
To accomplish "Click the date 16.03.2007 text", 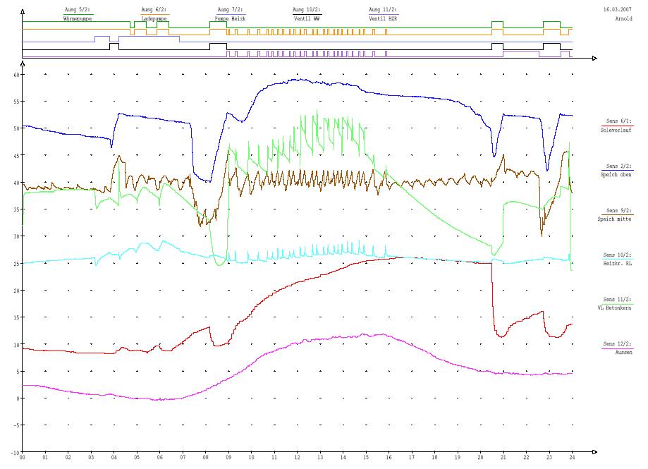I will (618, 10).
